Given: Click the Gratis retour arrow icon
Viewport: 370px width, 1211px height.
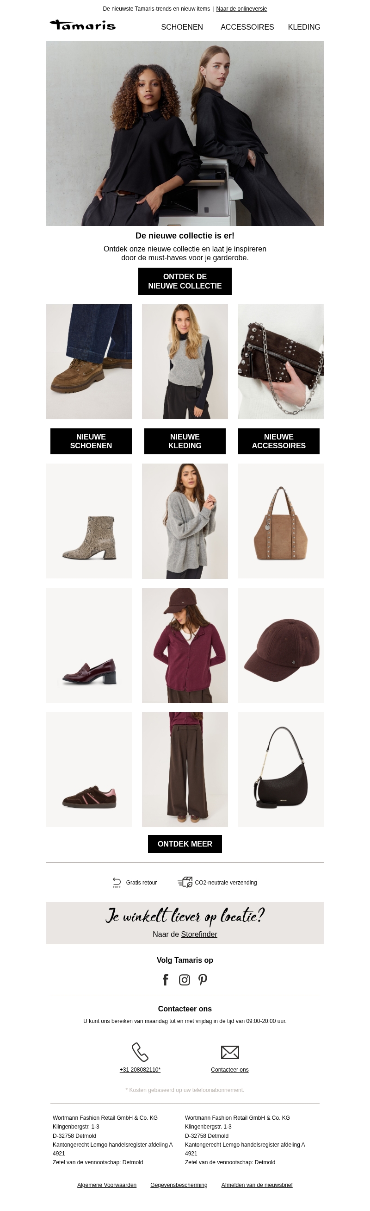Looking at the screenshot, I should coord(117,882).
